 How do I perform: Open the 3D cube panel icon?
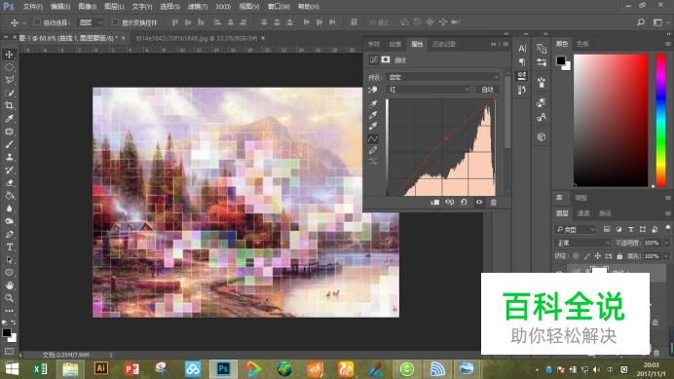pyautogui.click(x=542, y=136)
